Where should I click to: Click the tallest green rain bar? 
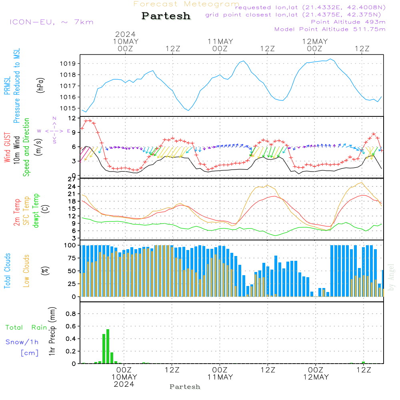click(x=108, y=346)
